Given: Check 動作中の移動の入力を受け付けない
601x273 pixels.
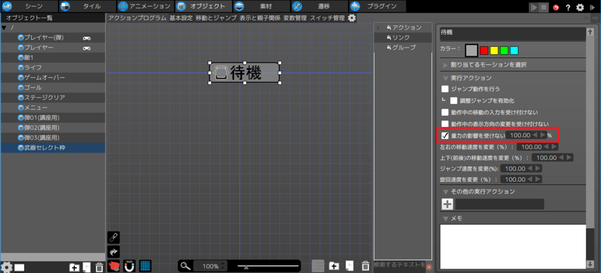Looking at the screenshot, I should coord(445,112).
